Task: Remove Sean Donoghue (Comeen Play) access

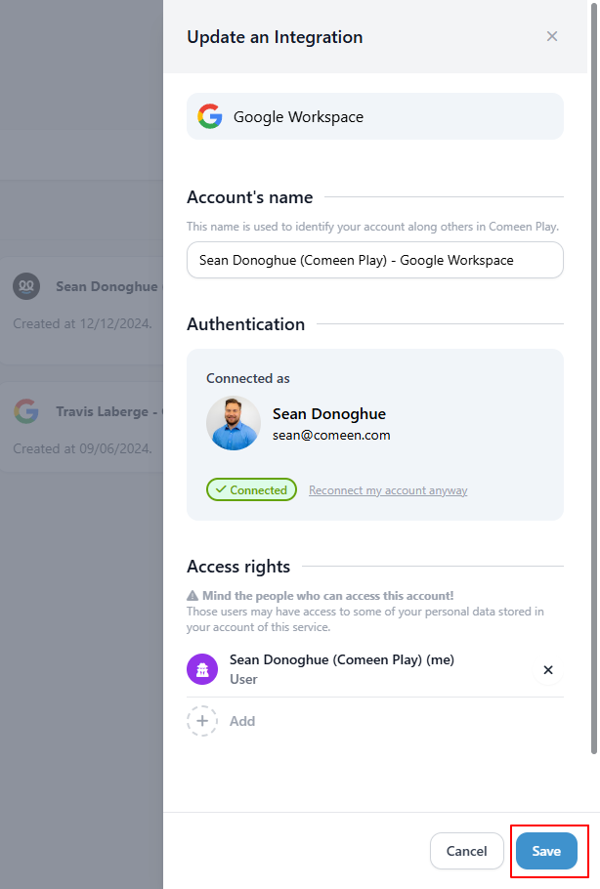Action: pyautogui.click(x=548, y=670)
